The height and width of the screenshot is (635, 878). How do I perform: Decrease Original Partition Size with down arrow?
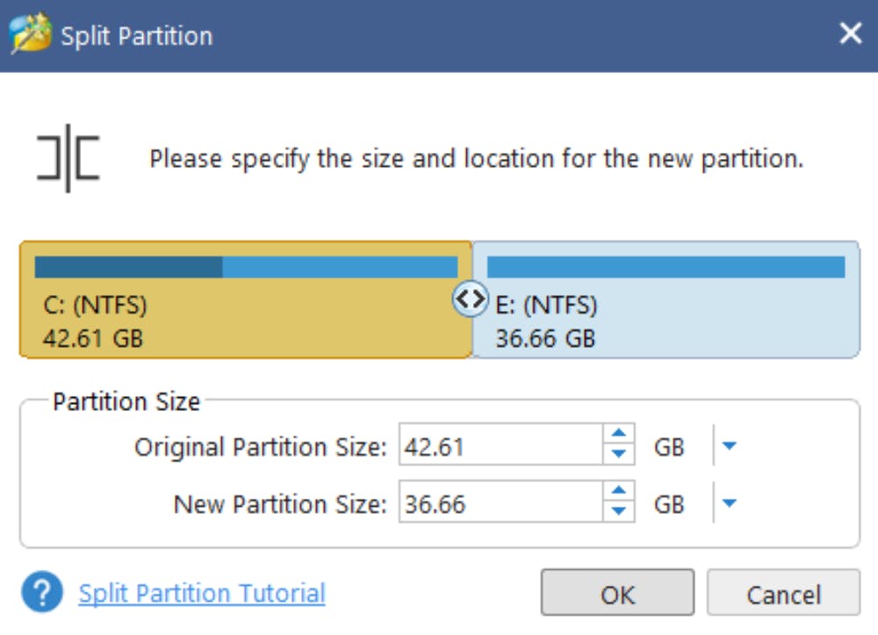620,455
